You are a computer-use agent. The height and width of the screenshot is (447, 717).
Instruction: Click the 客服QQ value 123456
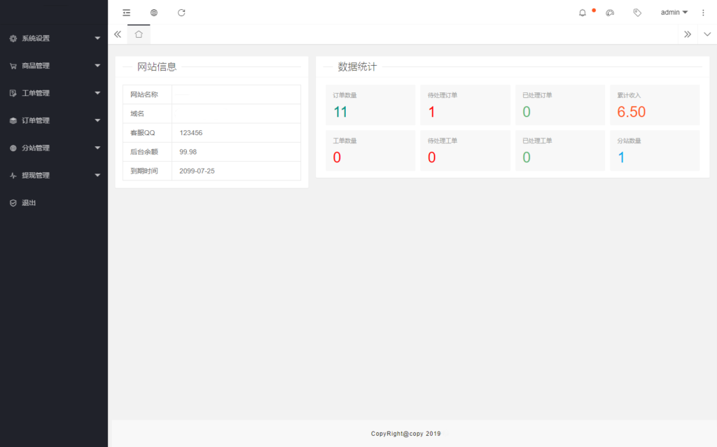pyautogui.click(x=190, y=133)
